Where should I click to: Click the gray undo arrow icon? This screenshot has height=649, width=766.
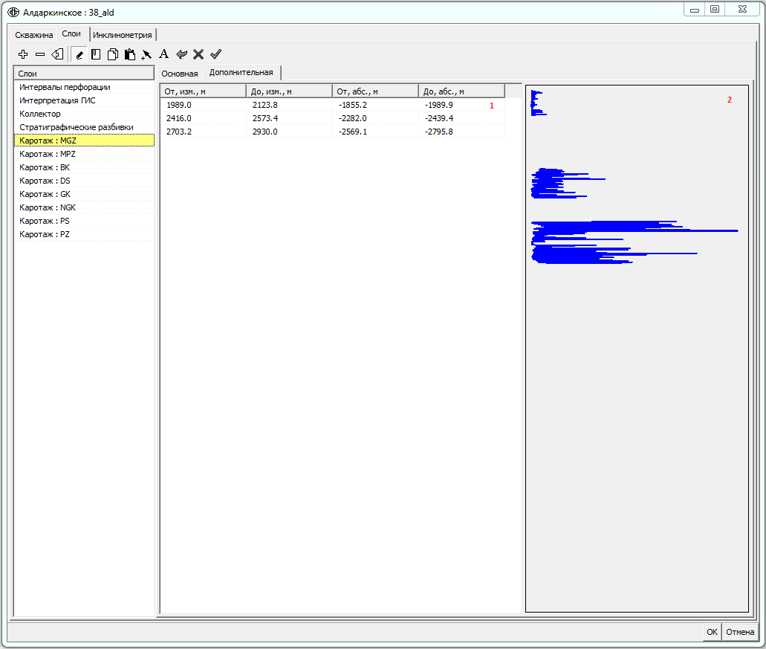(181, 54)
